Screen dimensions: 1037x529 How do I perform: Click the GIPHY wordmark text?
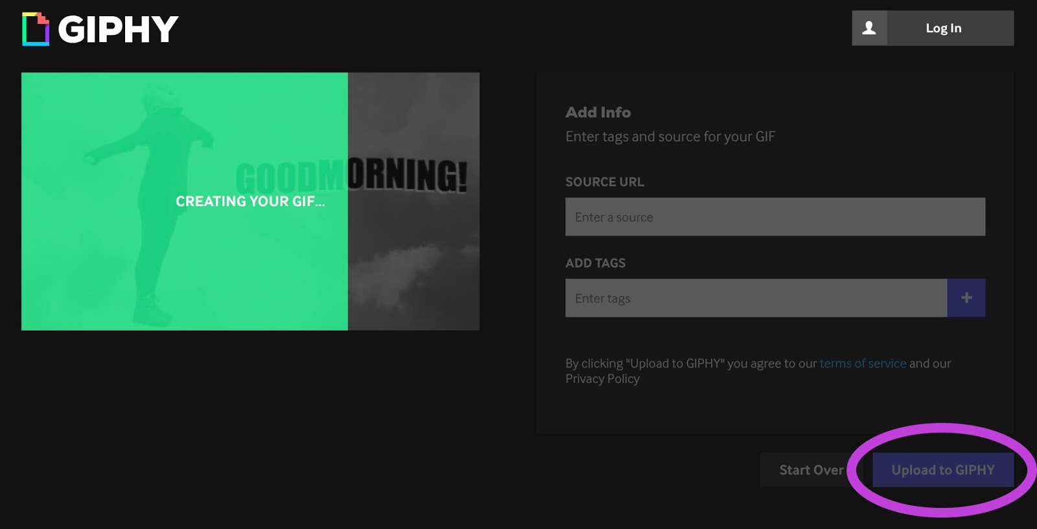tap(119, 29)
